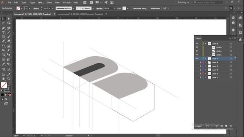Select the Direct Selection tool
Image resolution: width=244 pixels, height=137 pixels.
click(9, 19)
